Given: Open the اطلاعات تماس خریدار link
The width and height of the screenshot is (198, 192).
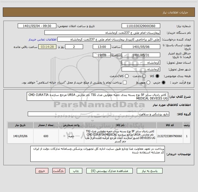Looking at the screenshot, I should [42, 39].
